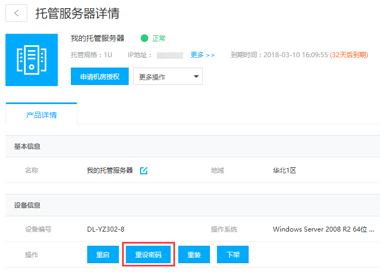Click the edit icon beside the name
This screenshot has width=380, height=273.
pos(144,171)
